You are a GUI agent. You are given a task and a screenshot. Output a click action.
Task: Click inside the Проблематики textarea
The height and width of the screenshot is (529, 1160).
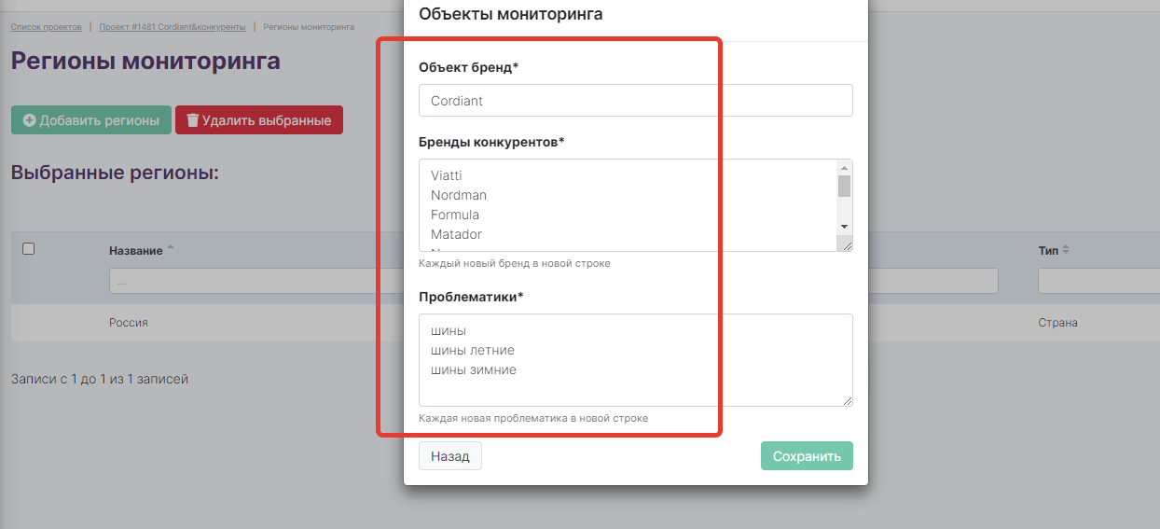[635, 360]
